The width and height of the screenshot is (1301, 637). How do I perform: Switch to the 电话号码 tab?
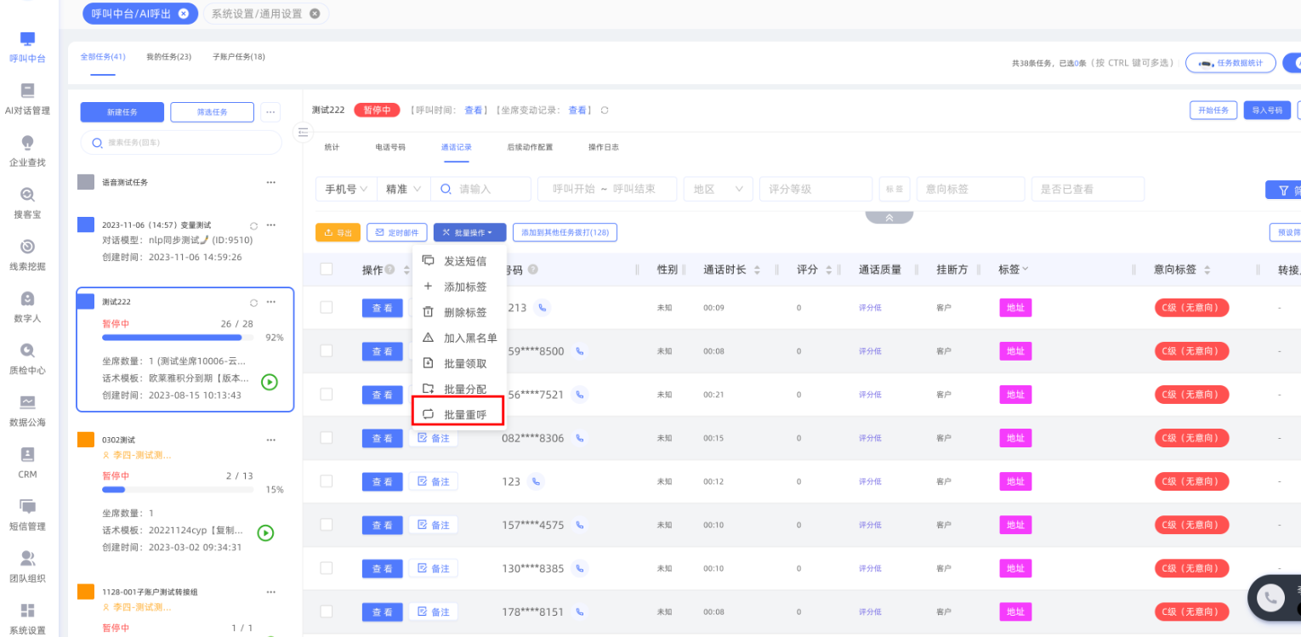point(390,147)
